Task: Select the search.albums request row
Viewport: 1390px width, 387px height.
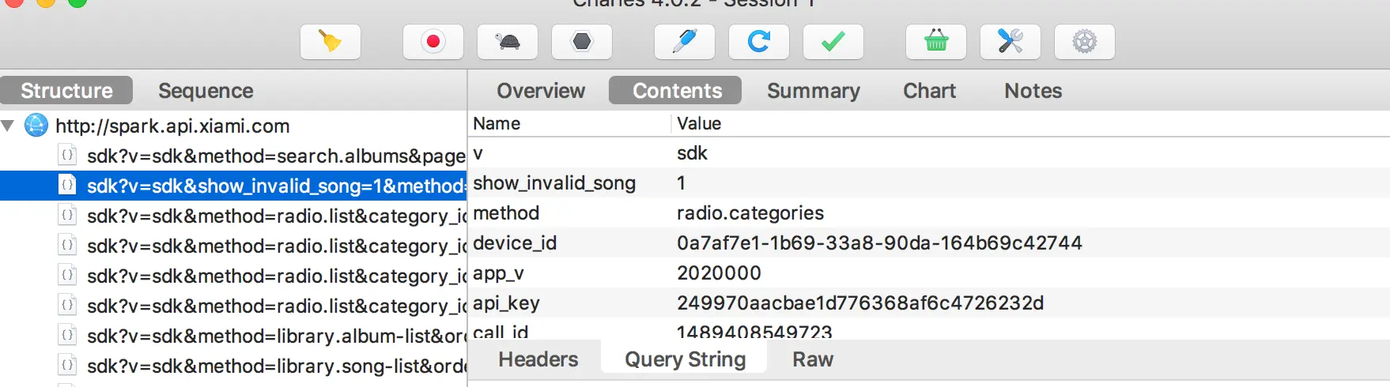Action: pyautogui.click(x=233, y=156)
